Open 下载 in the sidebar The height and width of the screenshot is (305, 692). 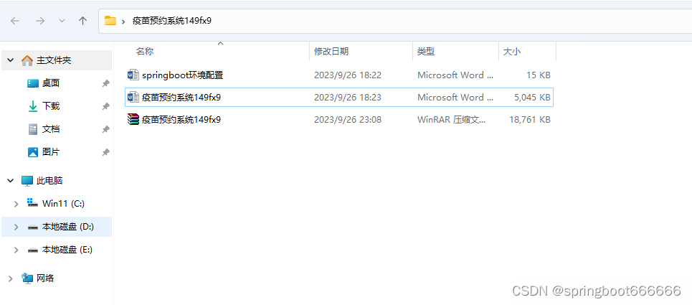[x=51, y=106]
